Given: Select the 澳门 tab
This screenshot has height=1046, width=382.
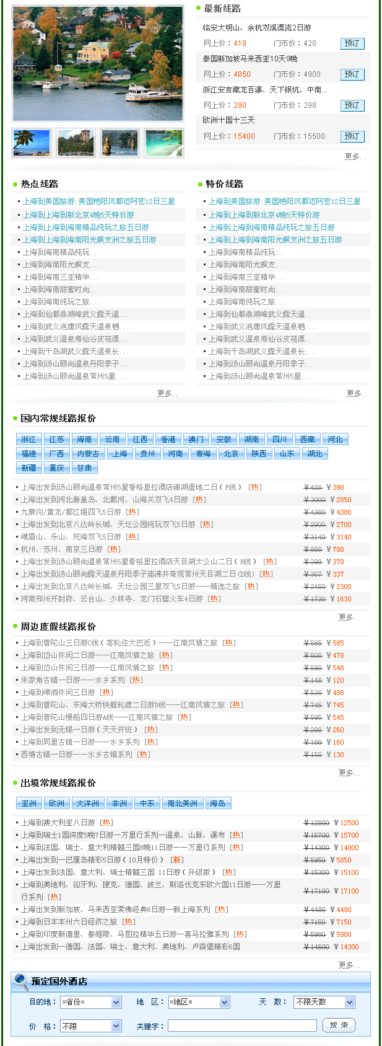Looking at the screenshot, I should [196, 439].
